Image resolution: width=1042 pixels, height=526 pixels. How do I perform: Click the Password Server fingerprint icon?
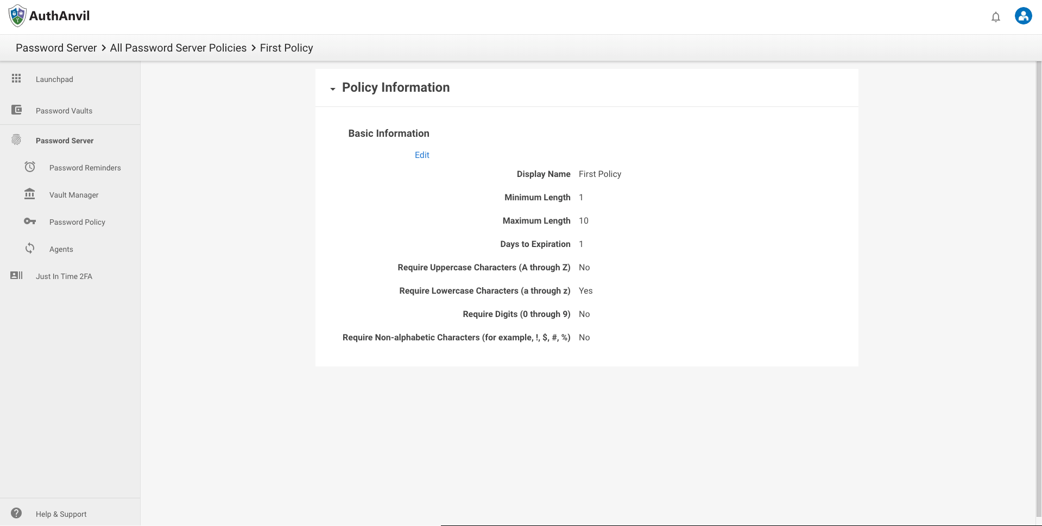(x=16, y=140)
